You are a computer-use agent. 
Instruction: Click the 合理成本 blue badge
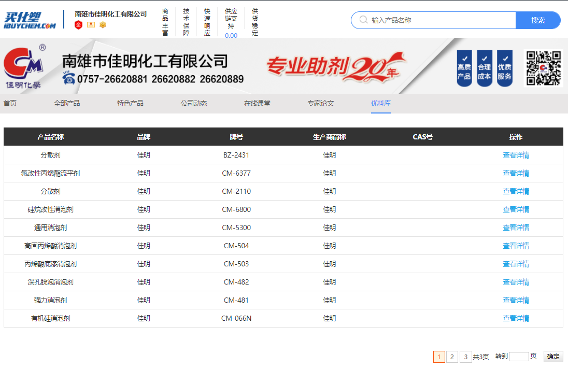(x=485, y=68)
